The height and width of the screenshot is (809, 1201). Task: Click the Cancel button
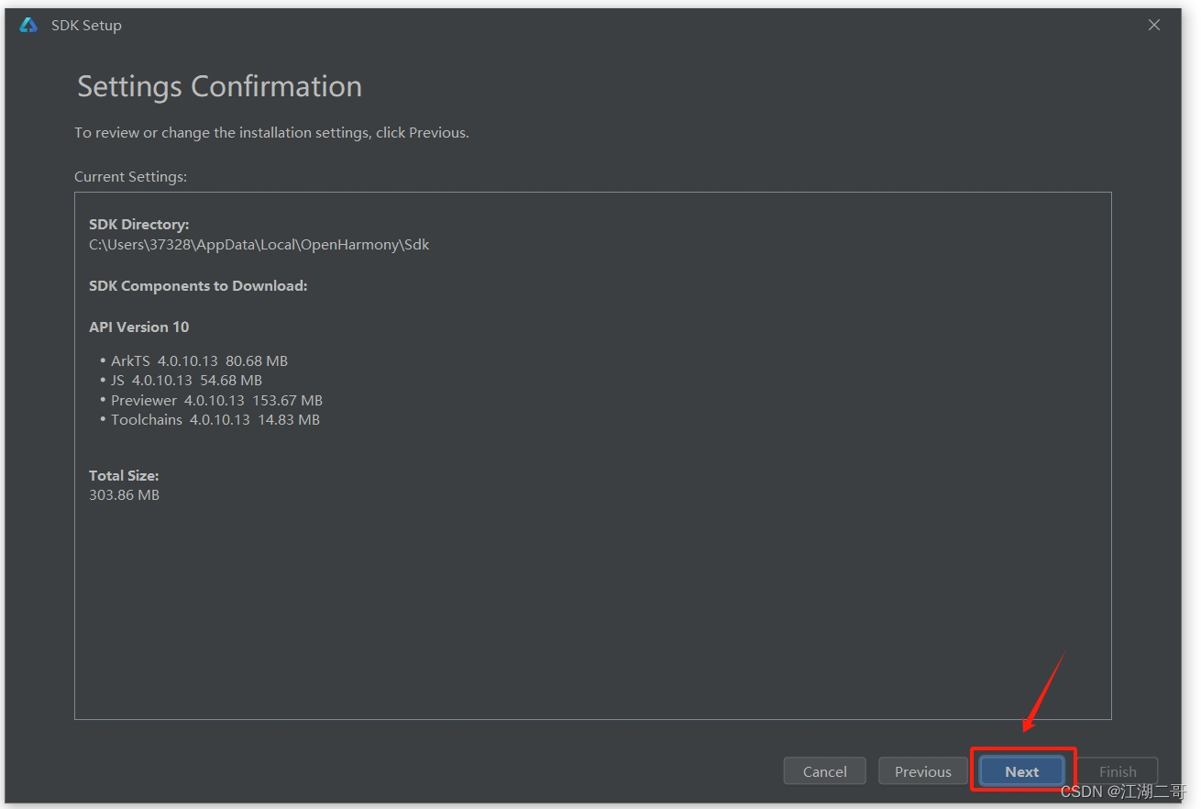pyautogui.click(x=825, y=771)
